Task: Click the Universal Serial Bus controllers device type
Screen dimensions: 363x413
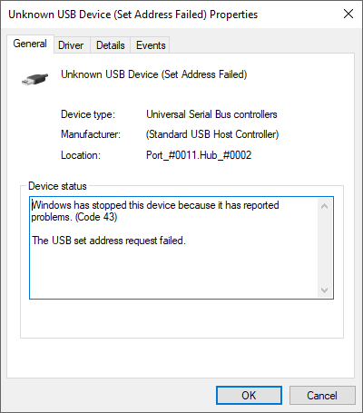Action: [211, 114]
